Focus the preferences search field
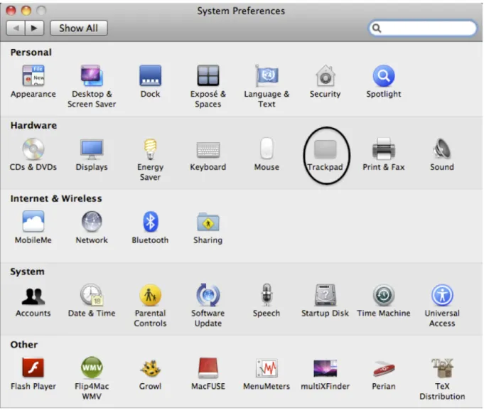Viewport: 484px width, 413px height. click(x=423, y=28)
